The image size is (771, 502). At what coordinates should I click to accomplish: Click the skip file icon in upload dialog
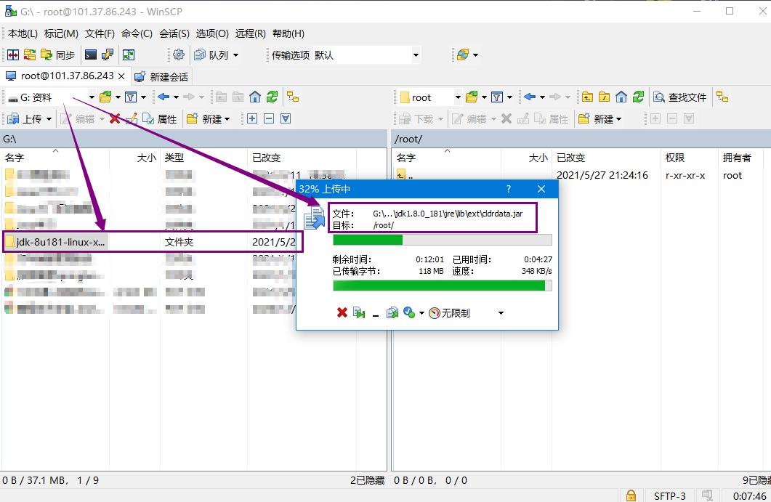click(359, 312)
